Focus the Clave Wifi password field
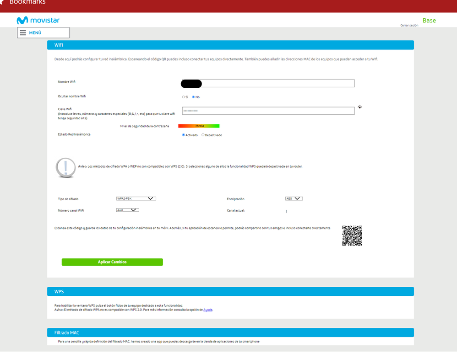Image resolution: width=457 pixels, height=353 pixels. tap(268, 111)
